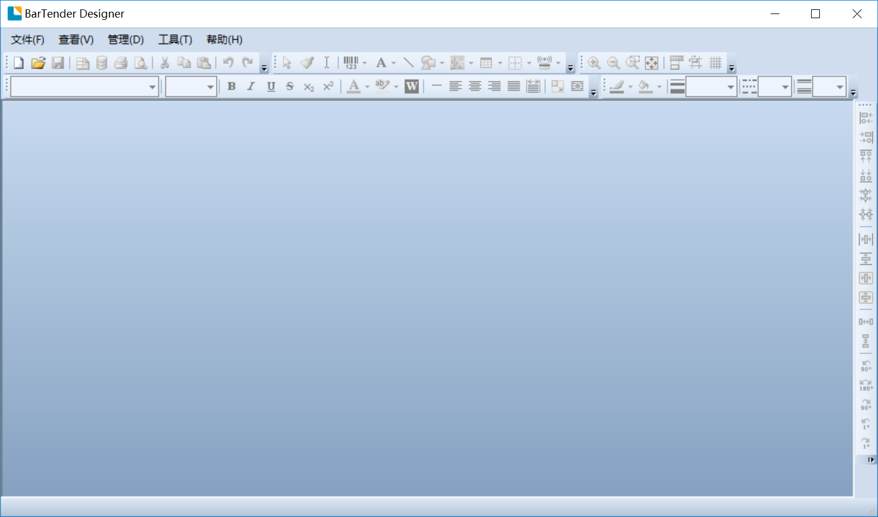This screenshot has height=517, width=878.
Task: Toggle Strikethrough formatting
Action: pos(290,87)
